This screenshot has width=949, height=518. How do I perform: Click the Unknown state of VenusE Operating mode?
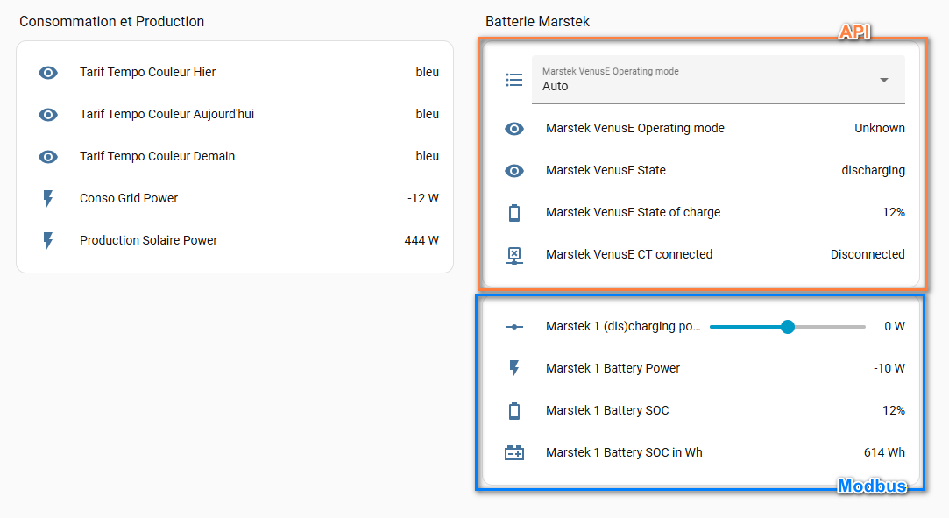[x=880, y=128]
